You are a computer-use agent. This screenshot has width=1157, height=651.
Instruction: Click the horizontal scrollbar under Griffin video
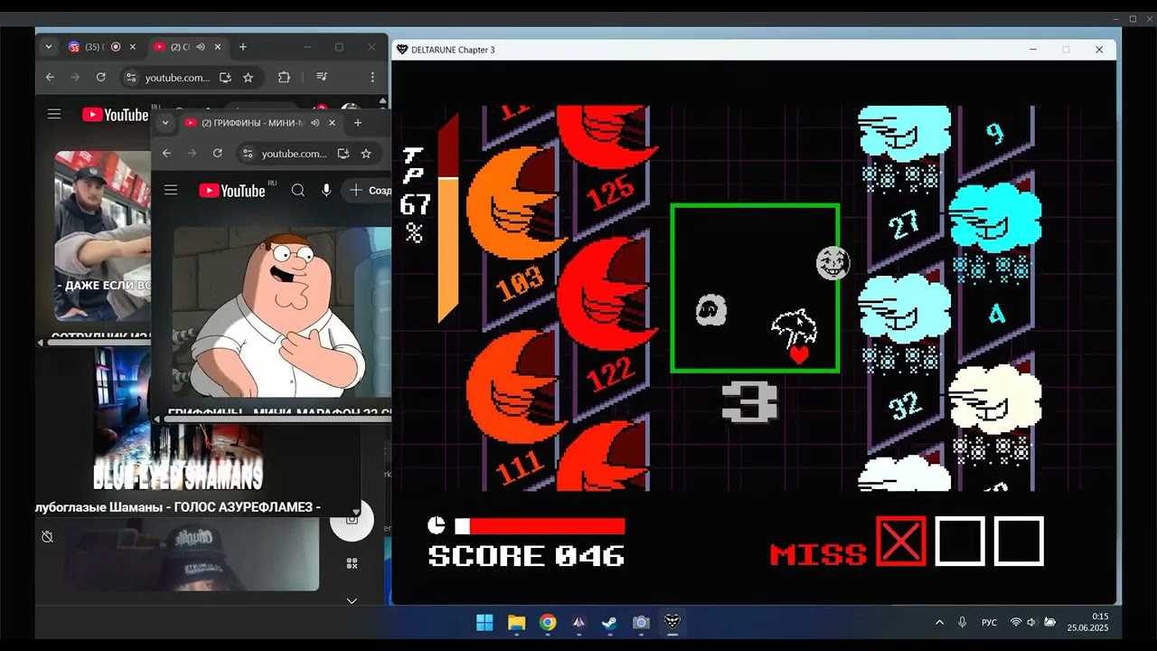point(277,419)
